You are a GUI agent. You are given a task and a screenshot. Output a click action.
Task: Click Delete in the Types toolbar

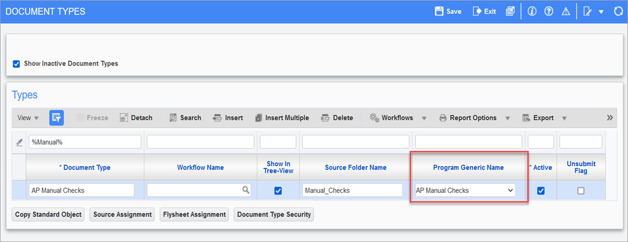[337, 118]
